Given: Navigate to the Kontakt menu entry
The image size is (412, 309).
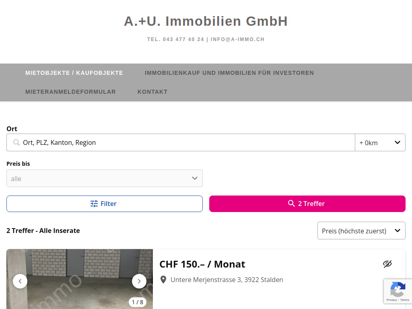Looking at the screenshot, I should 152,92.
